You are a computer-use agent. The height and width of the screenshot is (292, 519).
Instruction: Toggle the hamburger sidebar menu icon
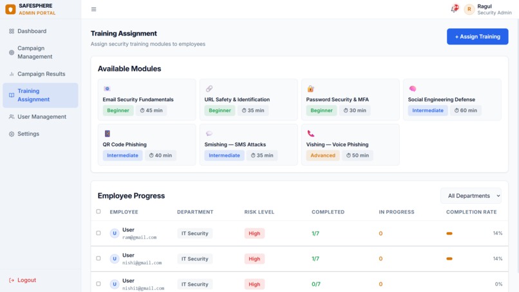(93, 9)
